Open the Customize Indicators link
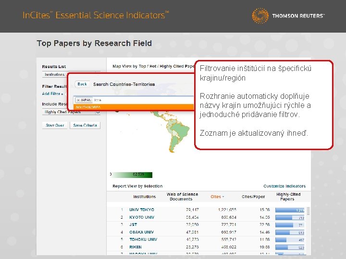Screen dimensions: 346x259 [x=284, y=186]
